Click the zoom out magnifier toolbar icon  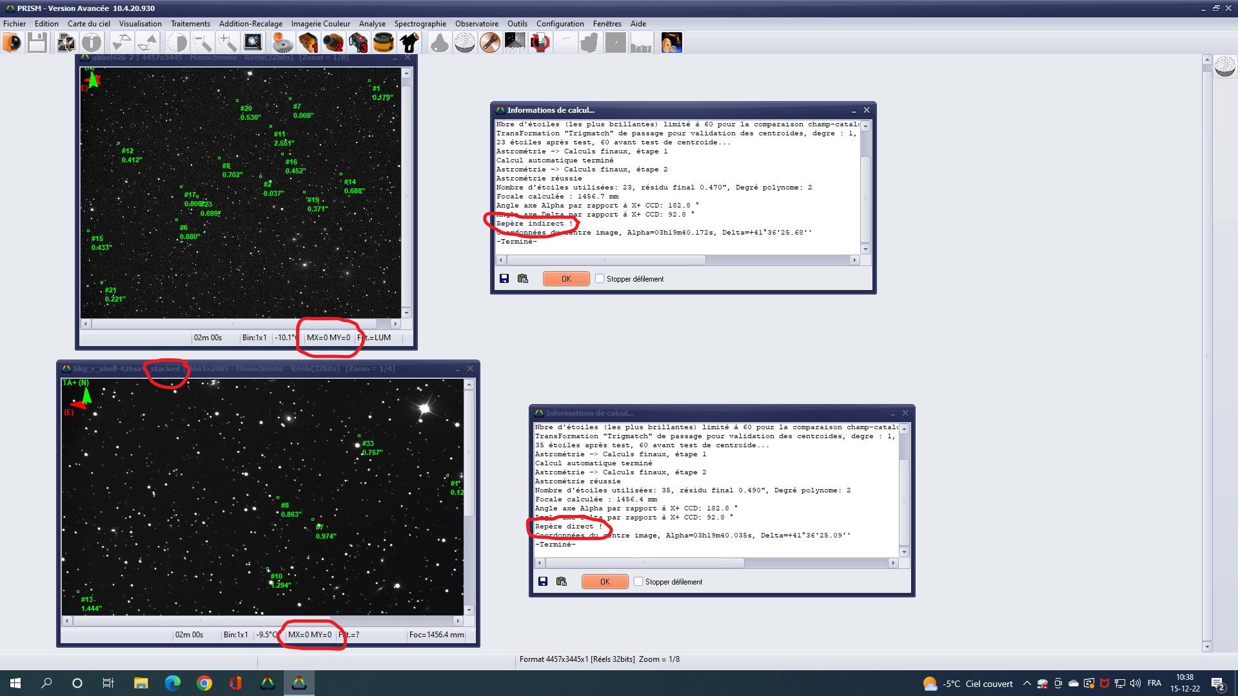202,43
